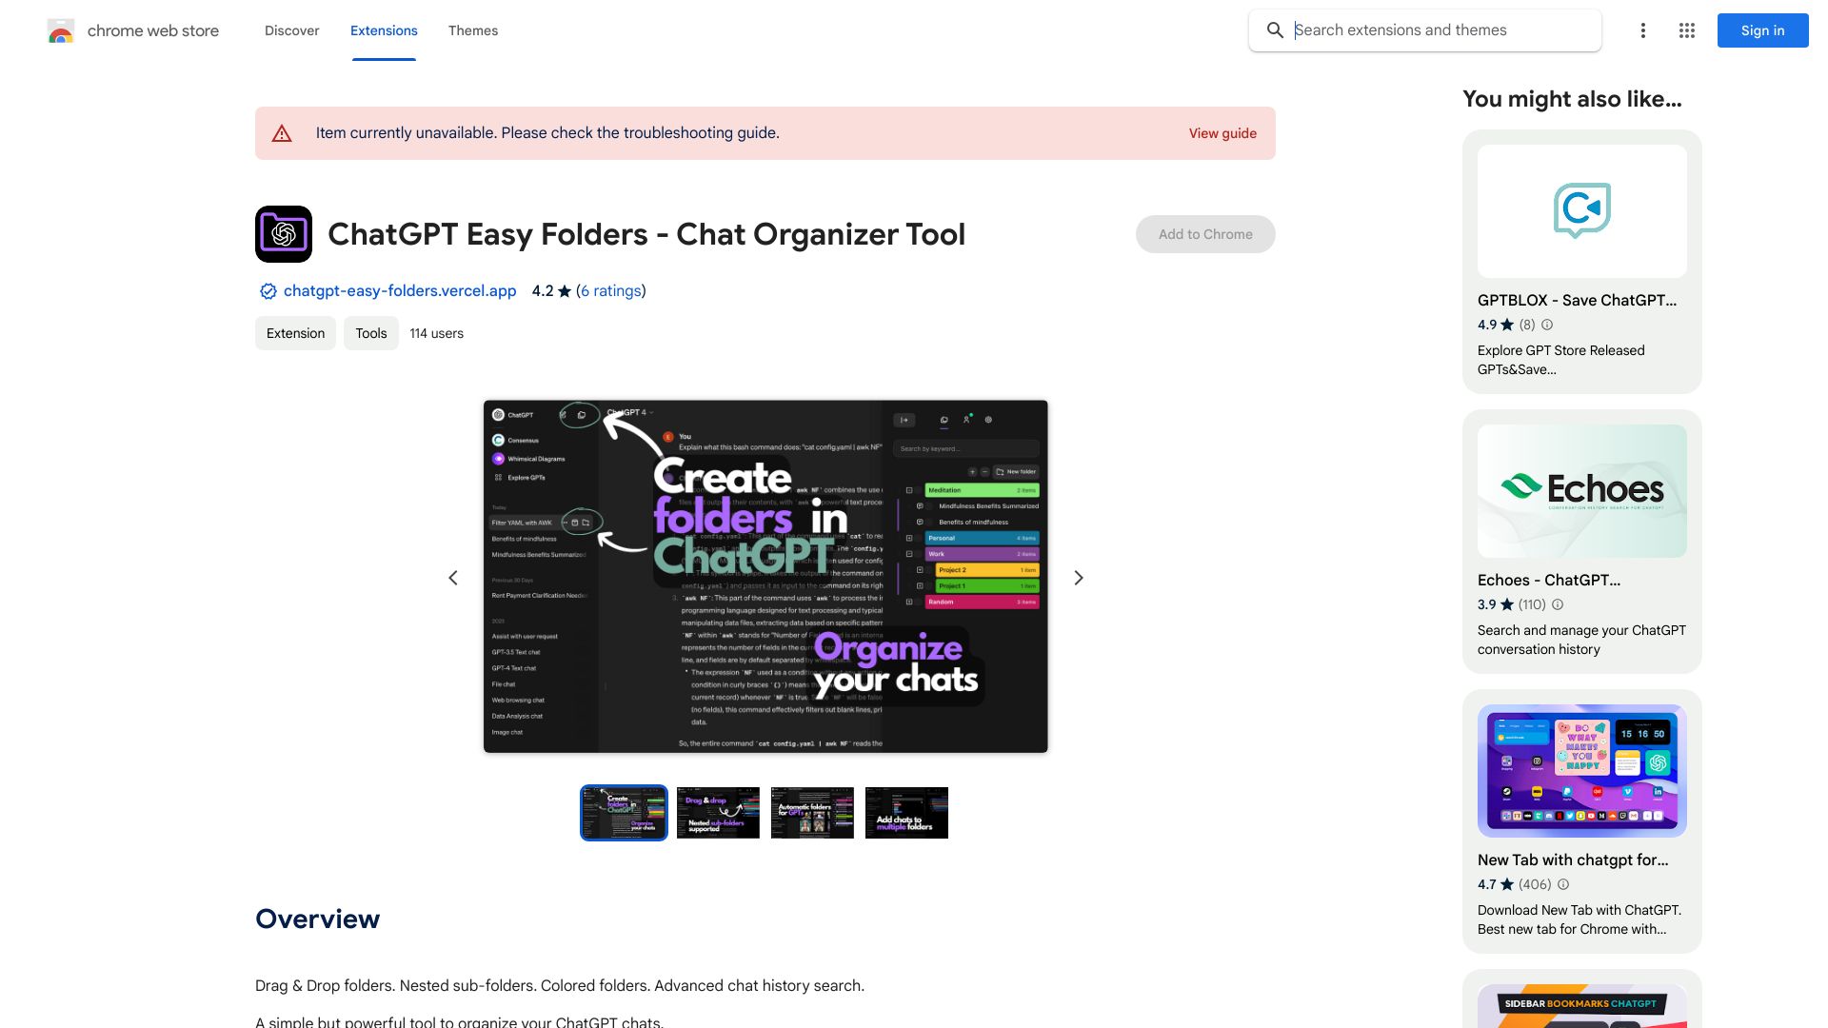The height and width of the screenshot is (1028, 1828).
Task: Click the verified badge icon next to website
Action: point(267,291)
